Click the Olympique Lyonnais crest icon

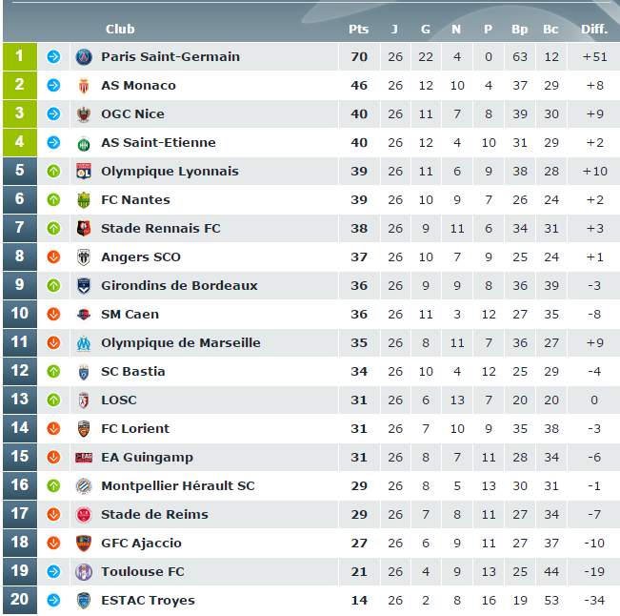[x=84, y=172]
